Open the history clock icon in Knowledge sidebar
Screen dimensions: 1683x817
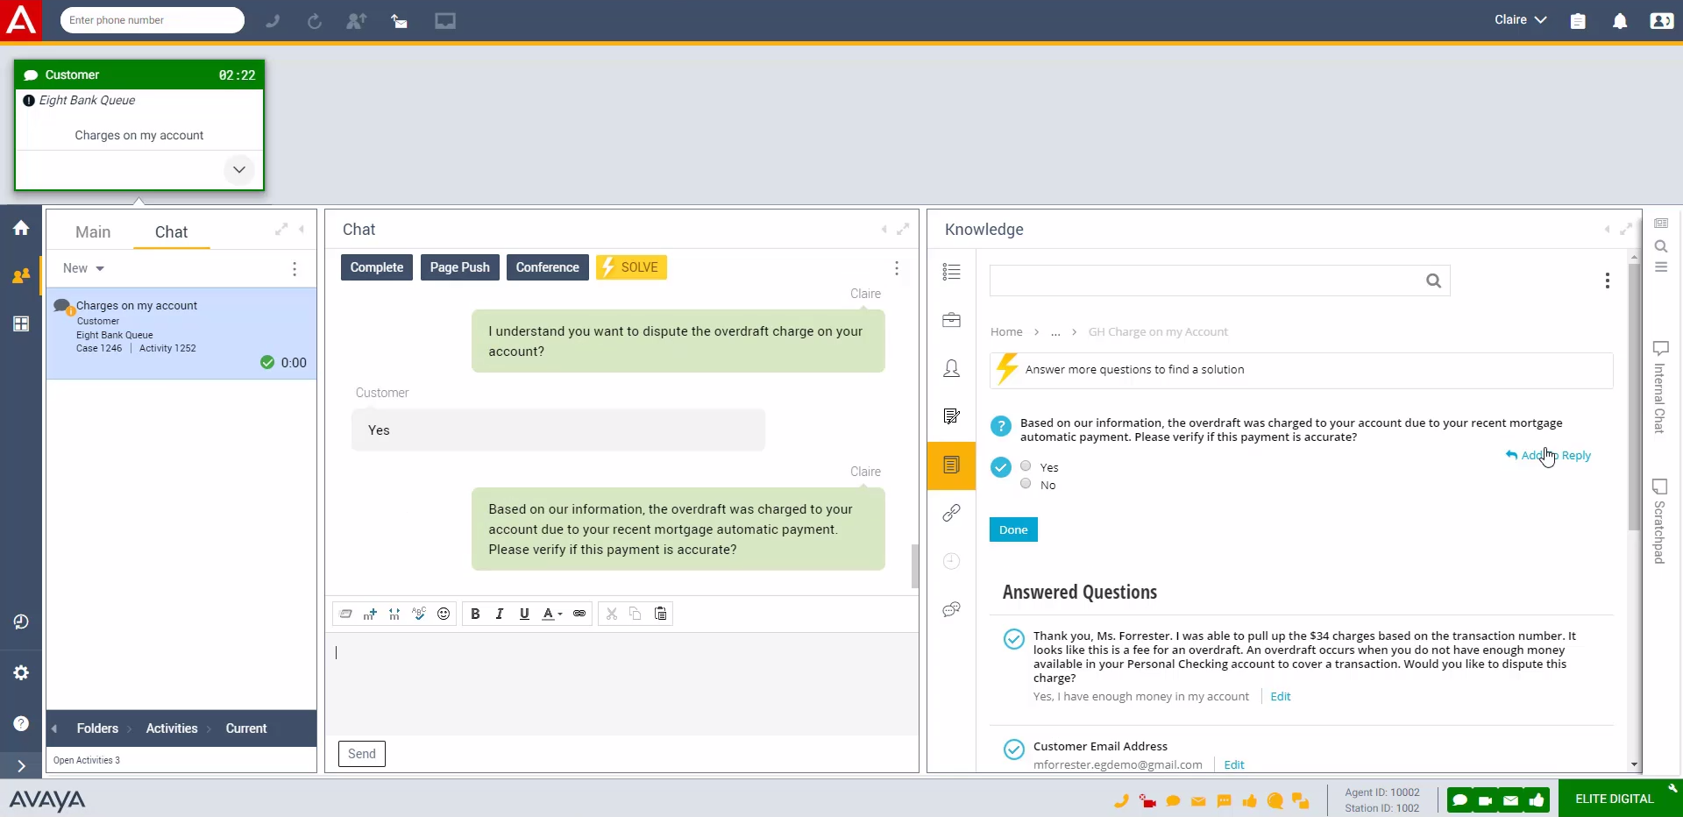pyautogui.click(x=951, y=561)
